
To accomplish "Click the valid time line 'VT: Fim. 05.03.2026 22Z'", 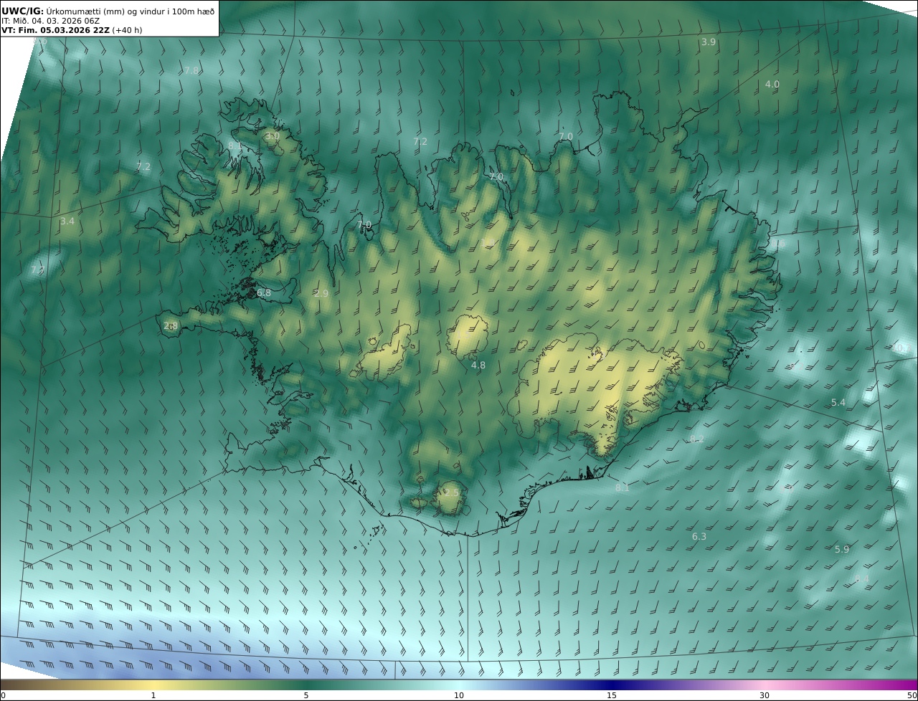I will point(55,30).
